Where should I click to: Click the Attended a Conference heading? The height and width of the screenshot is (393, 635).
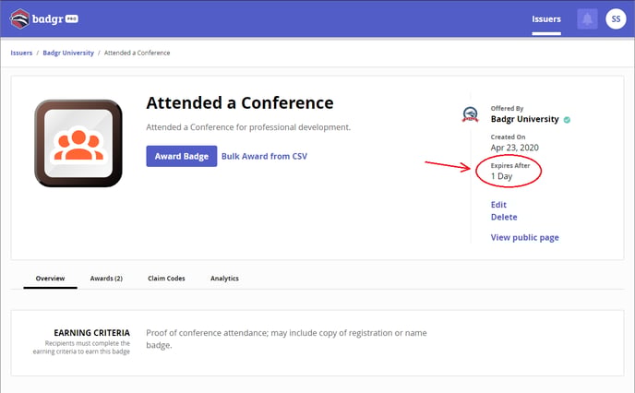click(240, 102)
